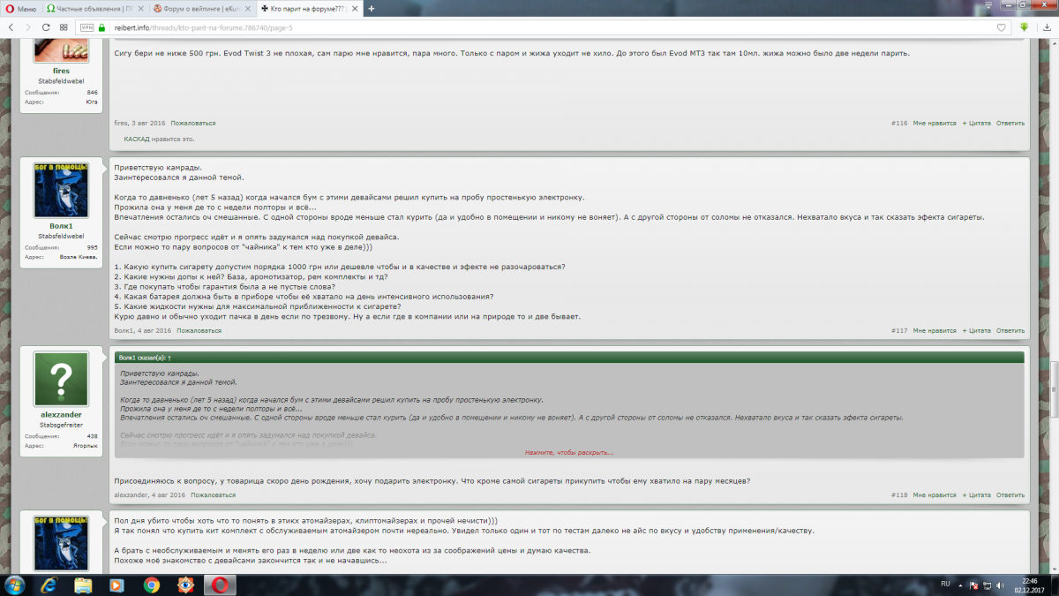Open permalink #117

click(899, 330)
